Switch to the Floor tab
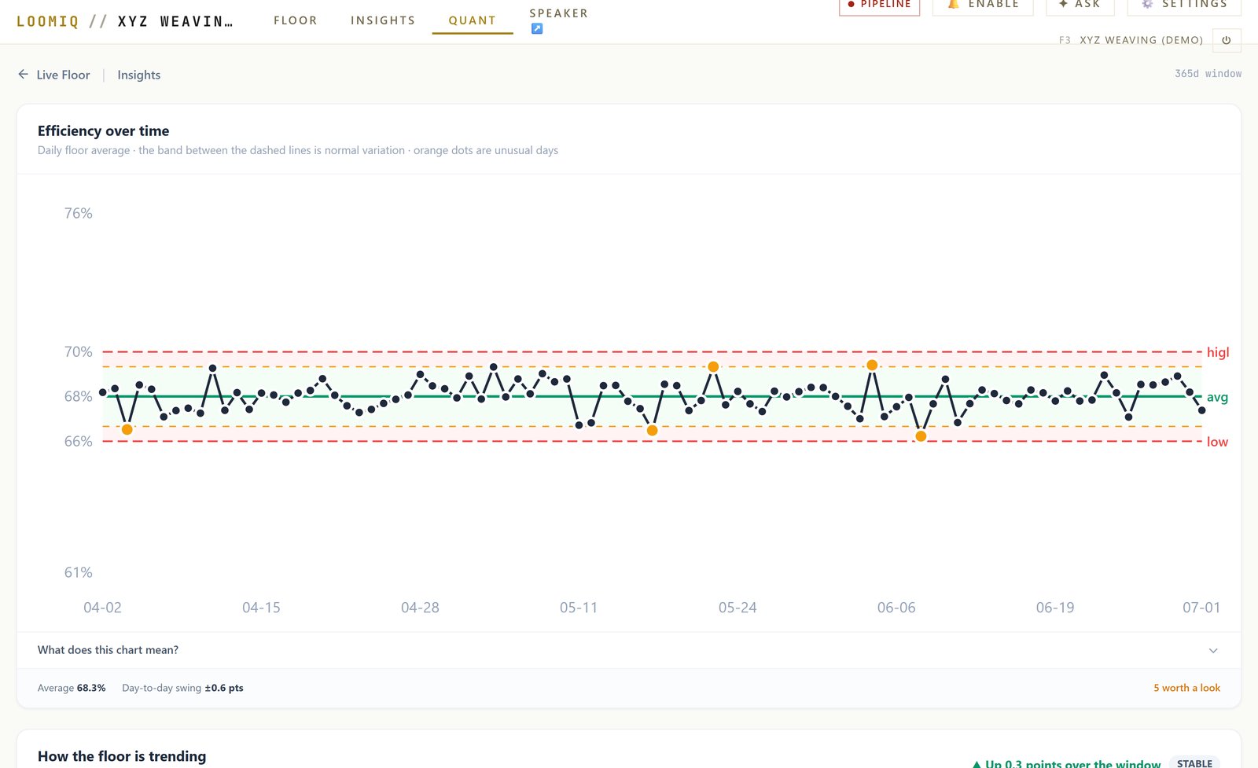 click(x=296, y=20)
